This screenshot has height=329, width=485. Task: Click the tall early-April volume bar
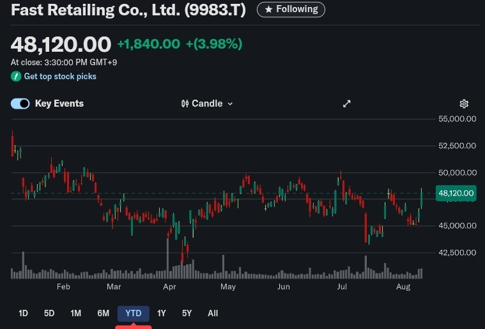pyautogui.click(x=167, y=258)
